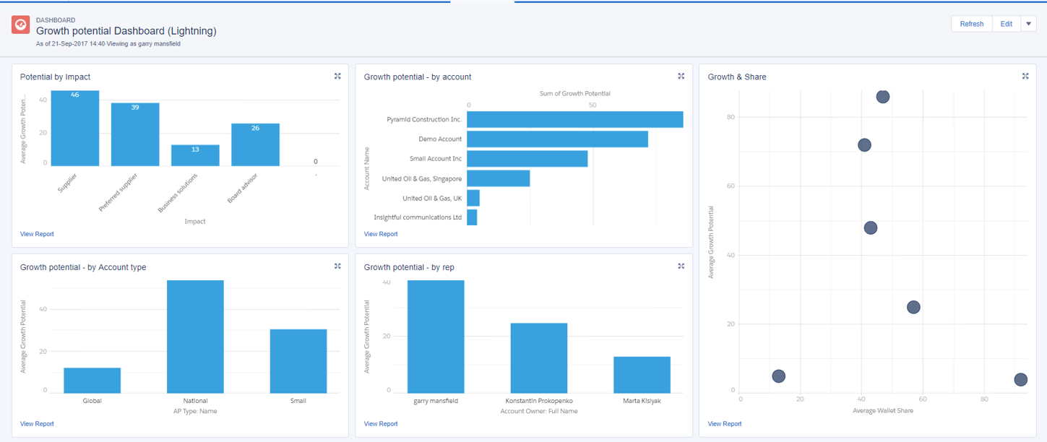Open dropdown arrow next to Edit
This screenshot has width=1047, height=442.
coord(1028,24)
